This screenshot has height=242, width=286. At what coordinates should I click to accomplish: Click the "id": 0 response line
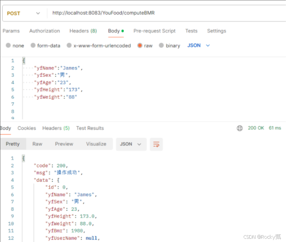point(56,187)
